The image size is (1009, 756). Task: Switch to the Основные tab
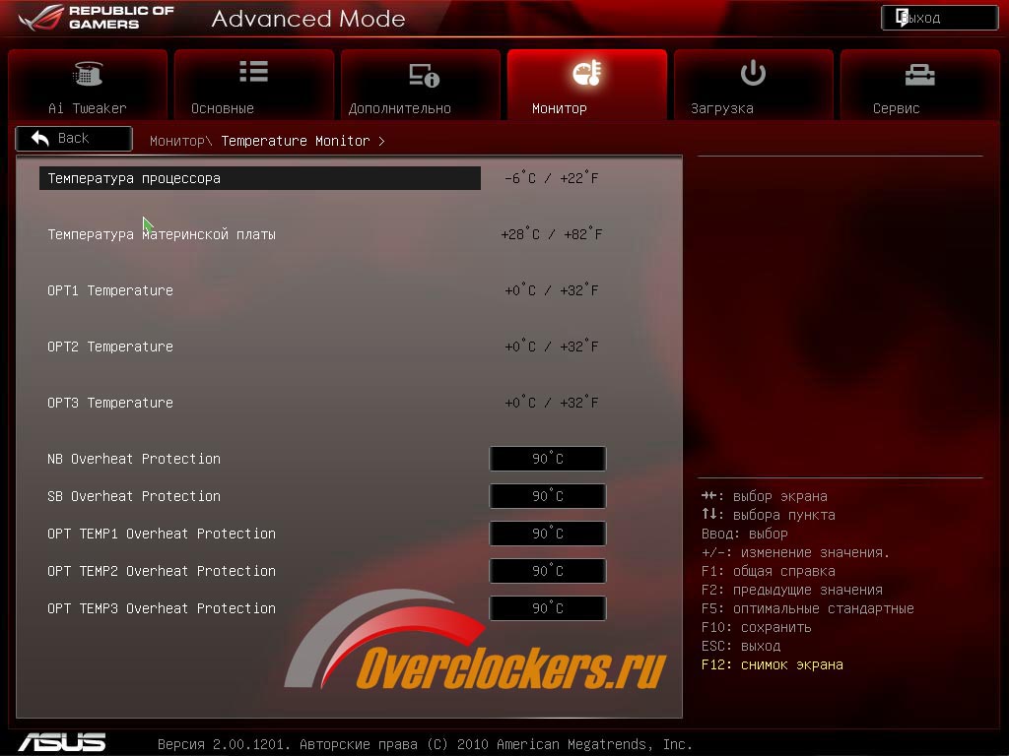coord(254,85)
